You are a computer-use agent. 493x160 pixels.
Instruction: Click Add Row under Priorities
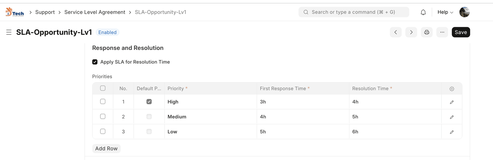[106, 149]
